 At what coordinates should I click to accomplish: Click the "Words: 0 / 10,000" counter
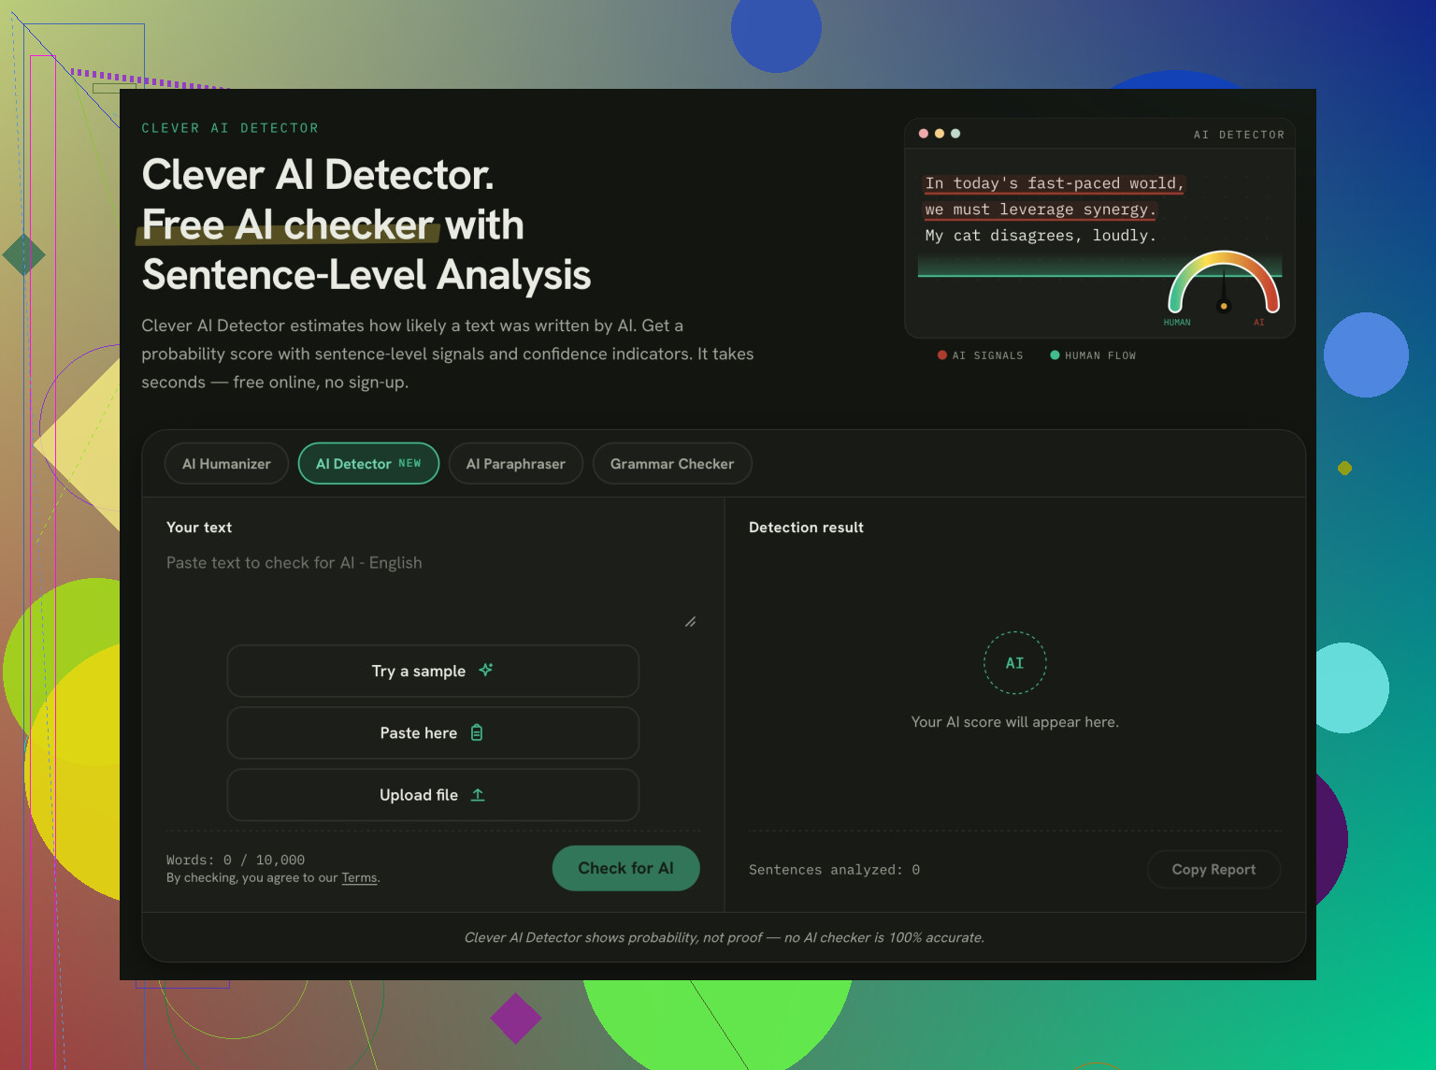click(x=236, y=860)
